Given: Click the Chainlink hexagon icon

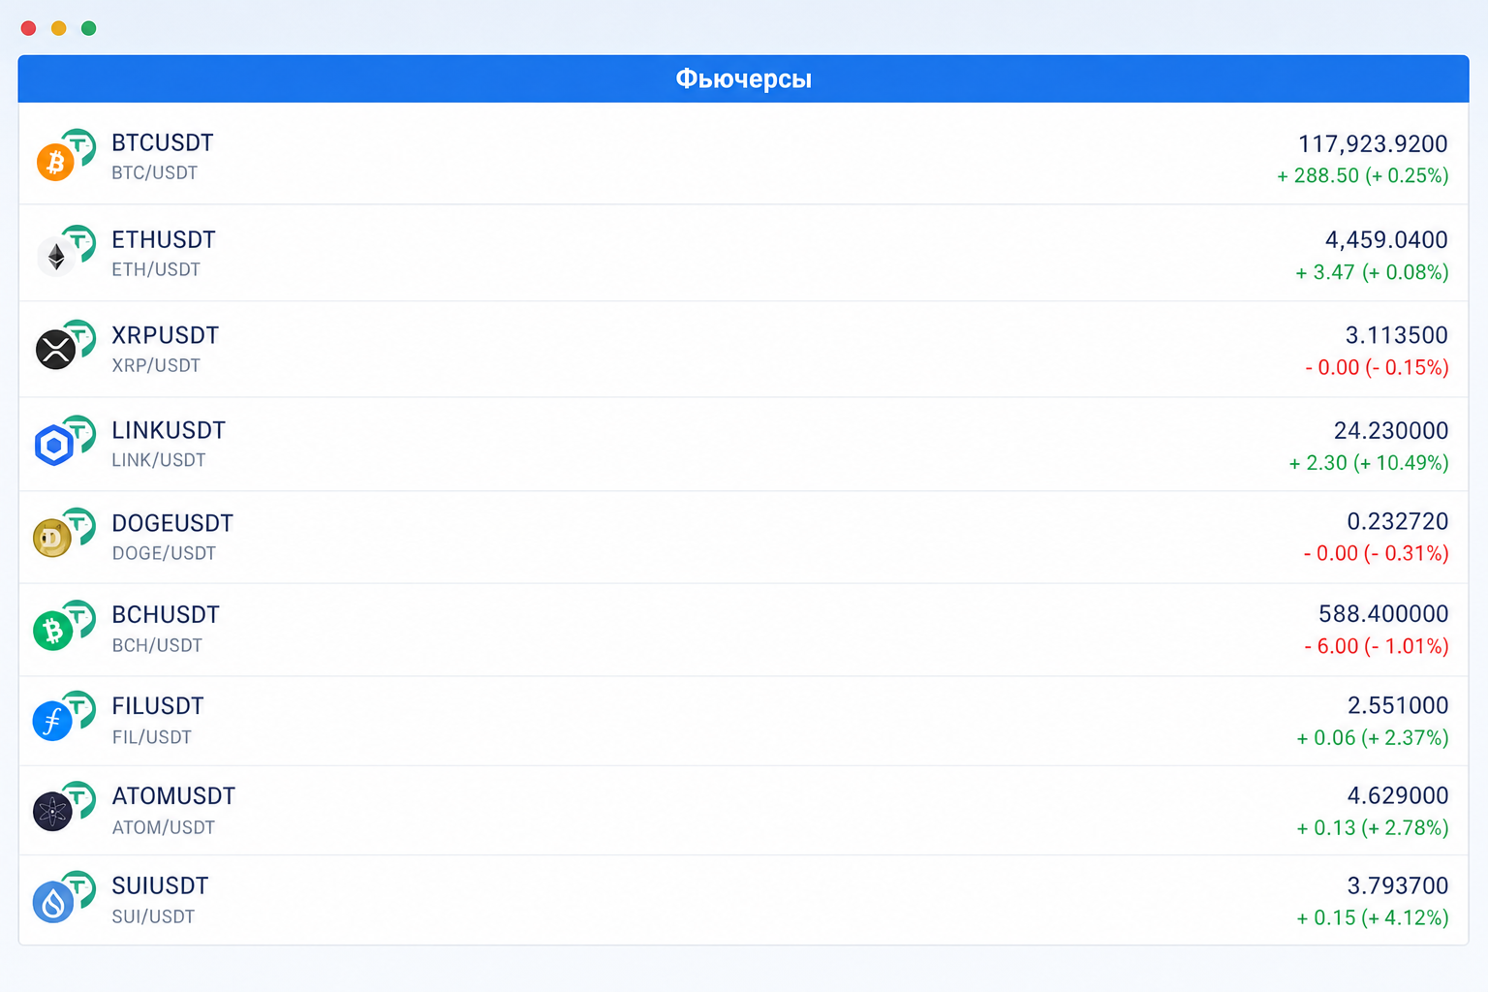Looking at the screenshot, I should pos(54,446).
